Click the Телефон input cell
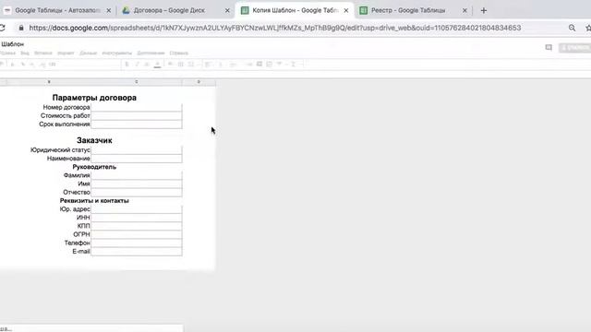Viewport: 591px width, 332px height. [x=137, y=243]
